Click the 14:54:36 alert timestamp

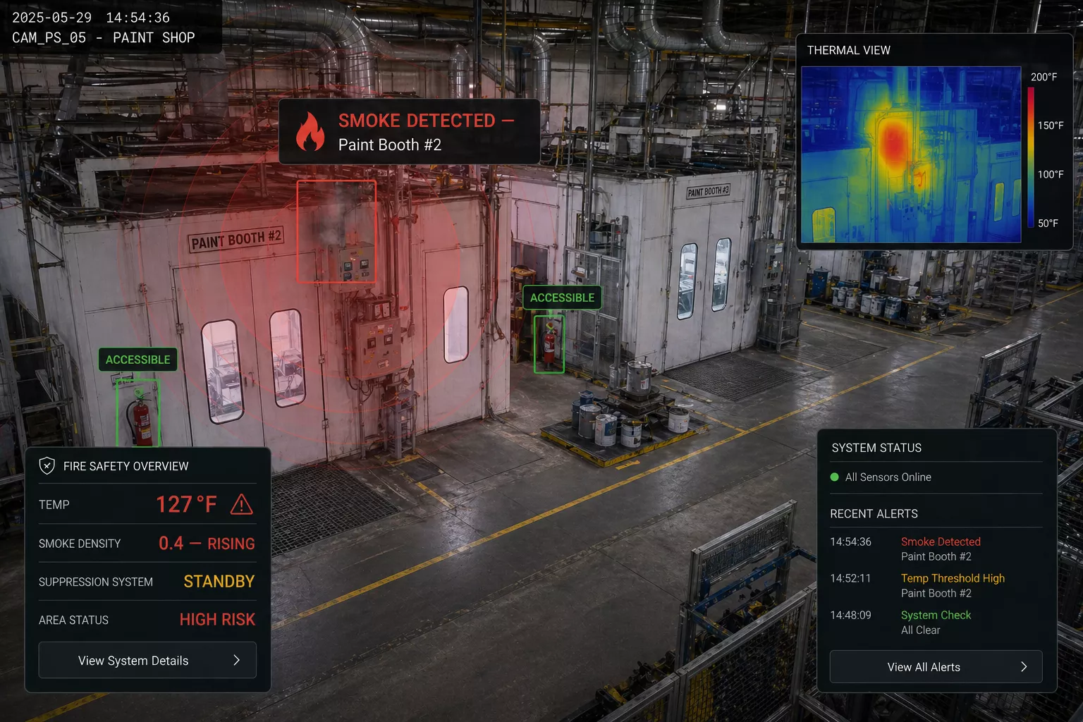pyautogui.click(x=850, y=541)
